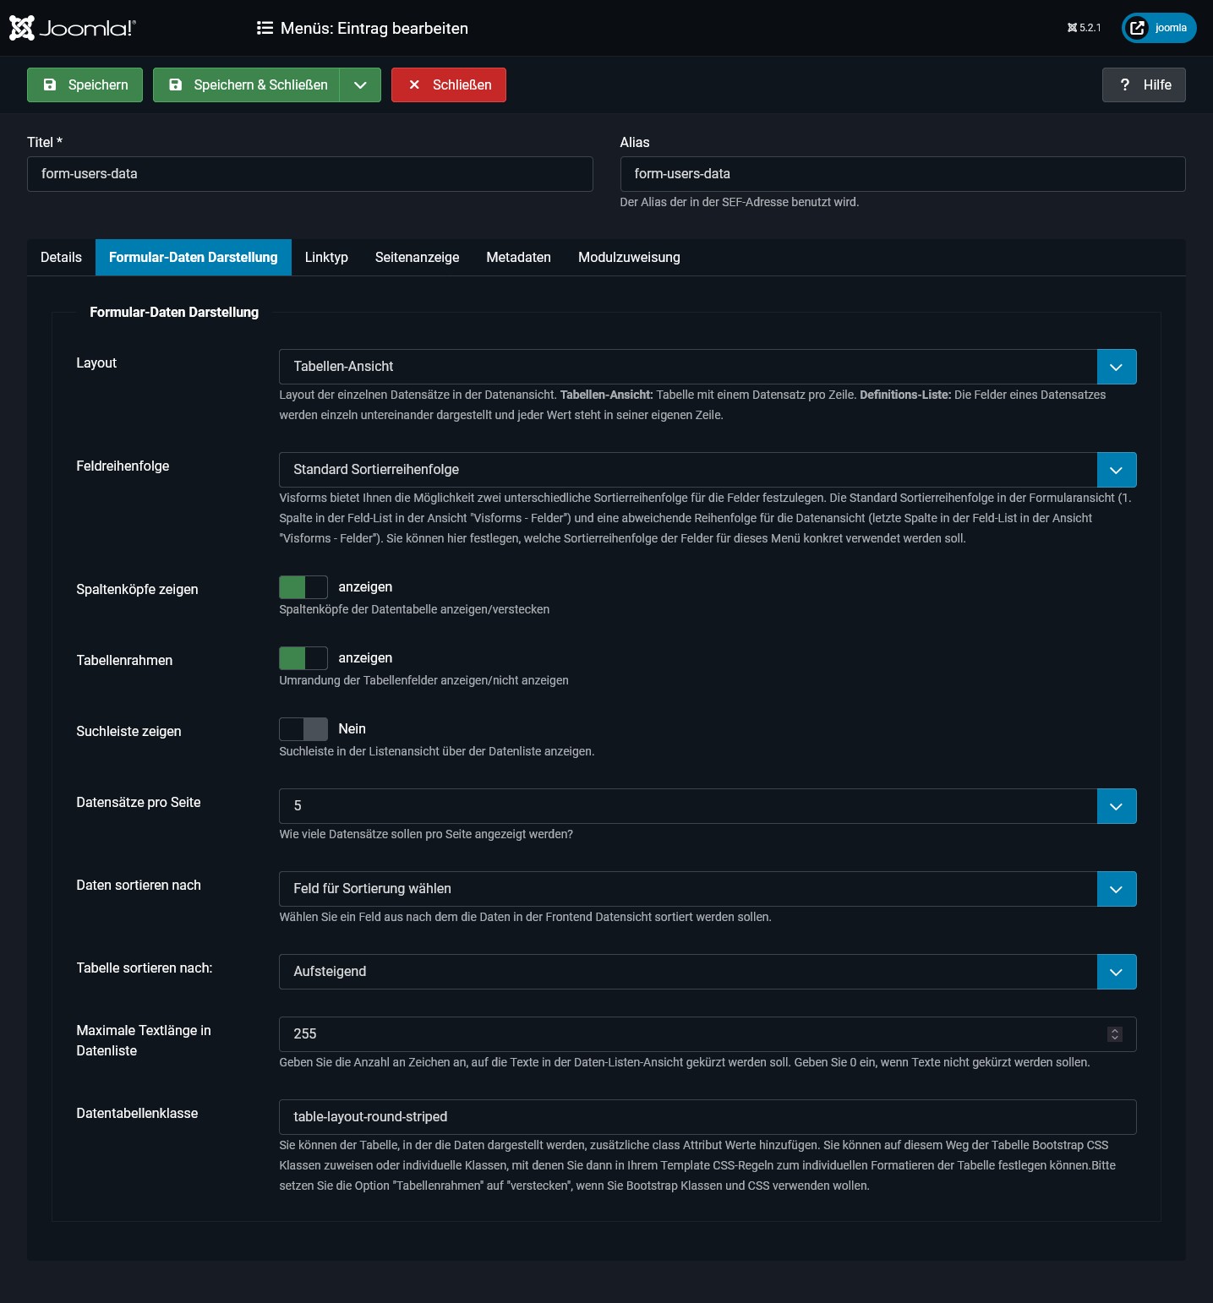Open the Feldreihenfolge dropdown
Viewport: 1213px width, 1303px height.
[x=1117, y=470]
